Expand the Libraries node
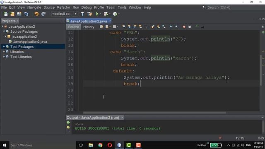The image size is (265, 149). tap(4, 51)
